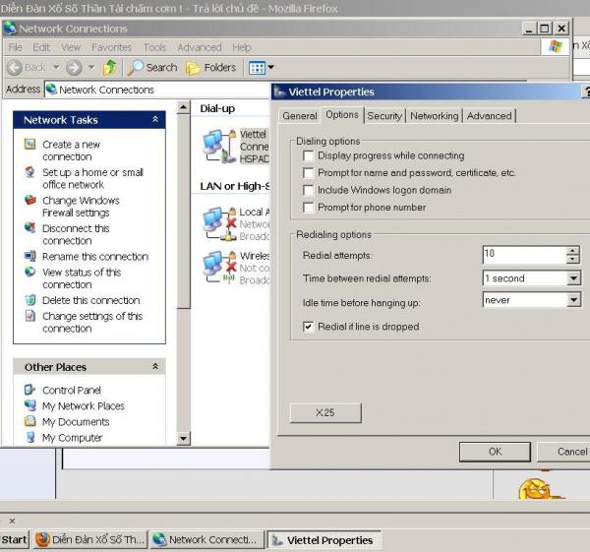Enable Include Windows logon domain checkbox
Screen dimensions: 590x552
[308, 190]
